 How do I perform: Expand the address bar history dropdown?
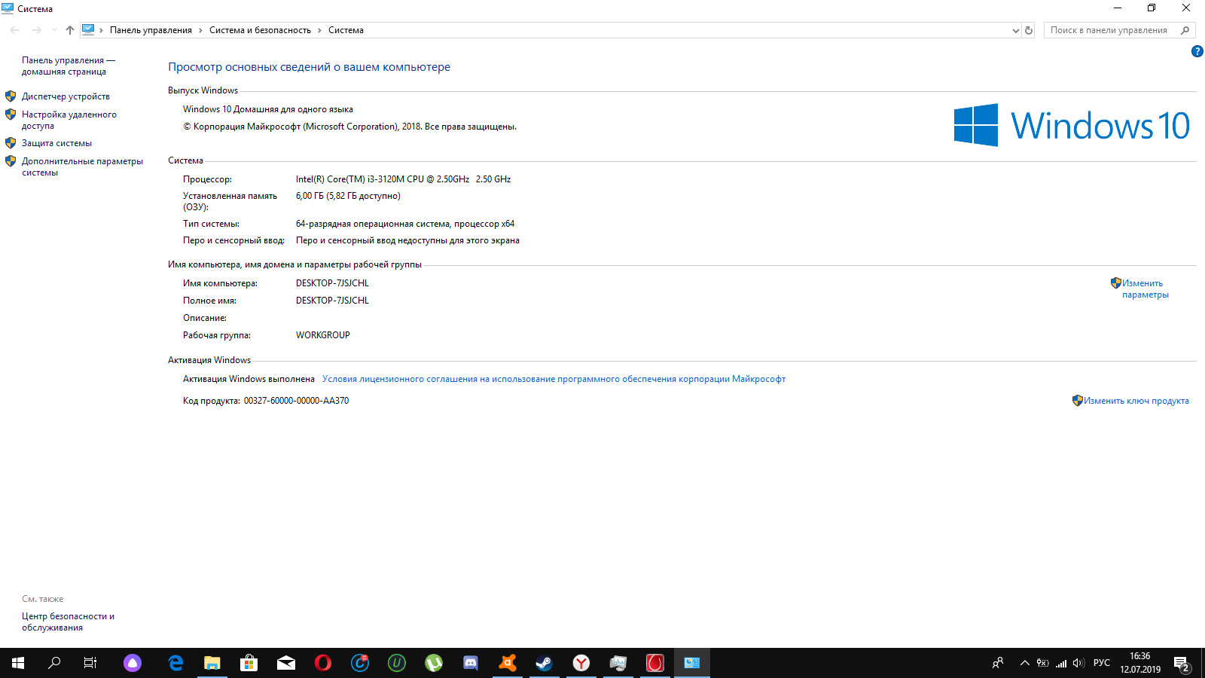tap(1015, 31)
